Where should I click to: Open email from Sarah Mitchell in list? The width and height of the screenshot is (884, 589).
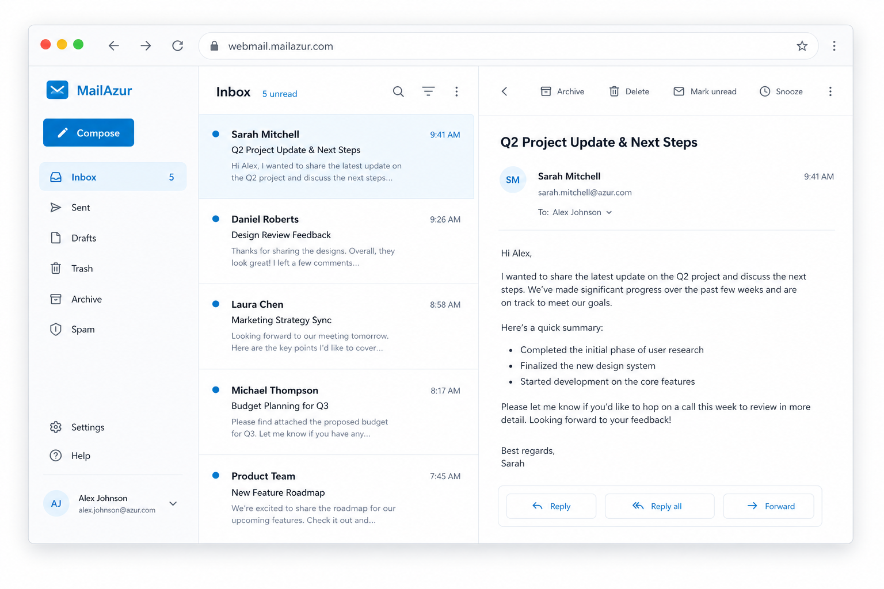[337, 156]
